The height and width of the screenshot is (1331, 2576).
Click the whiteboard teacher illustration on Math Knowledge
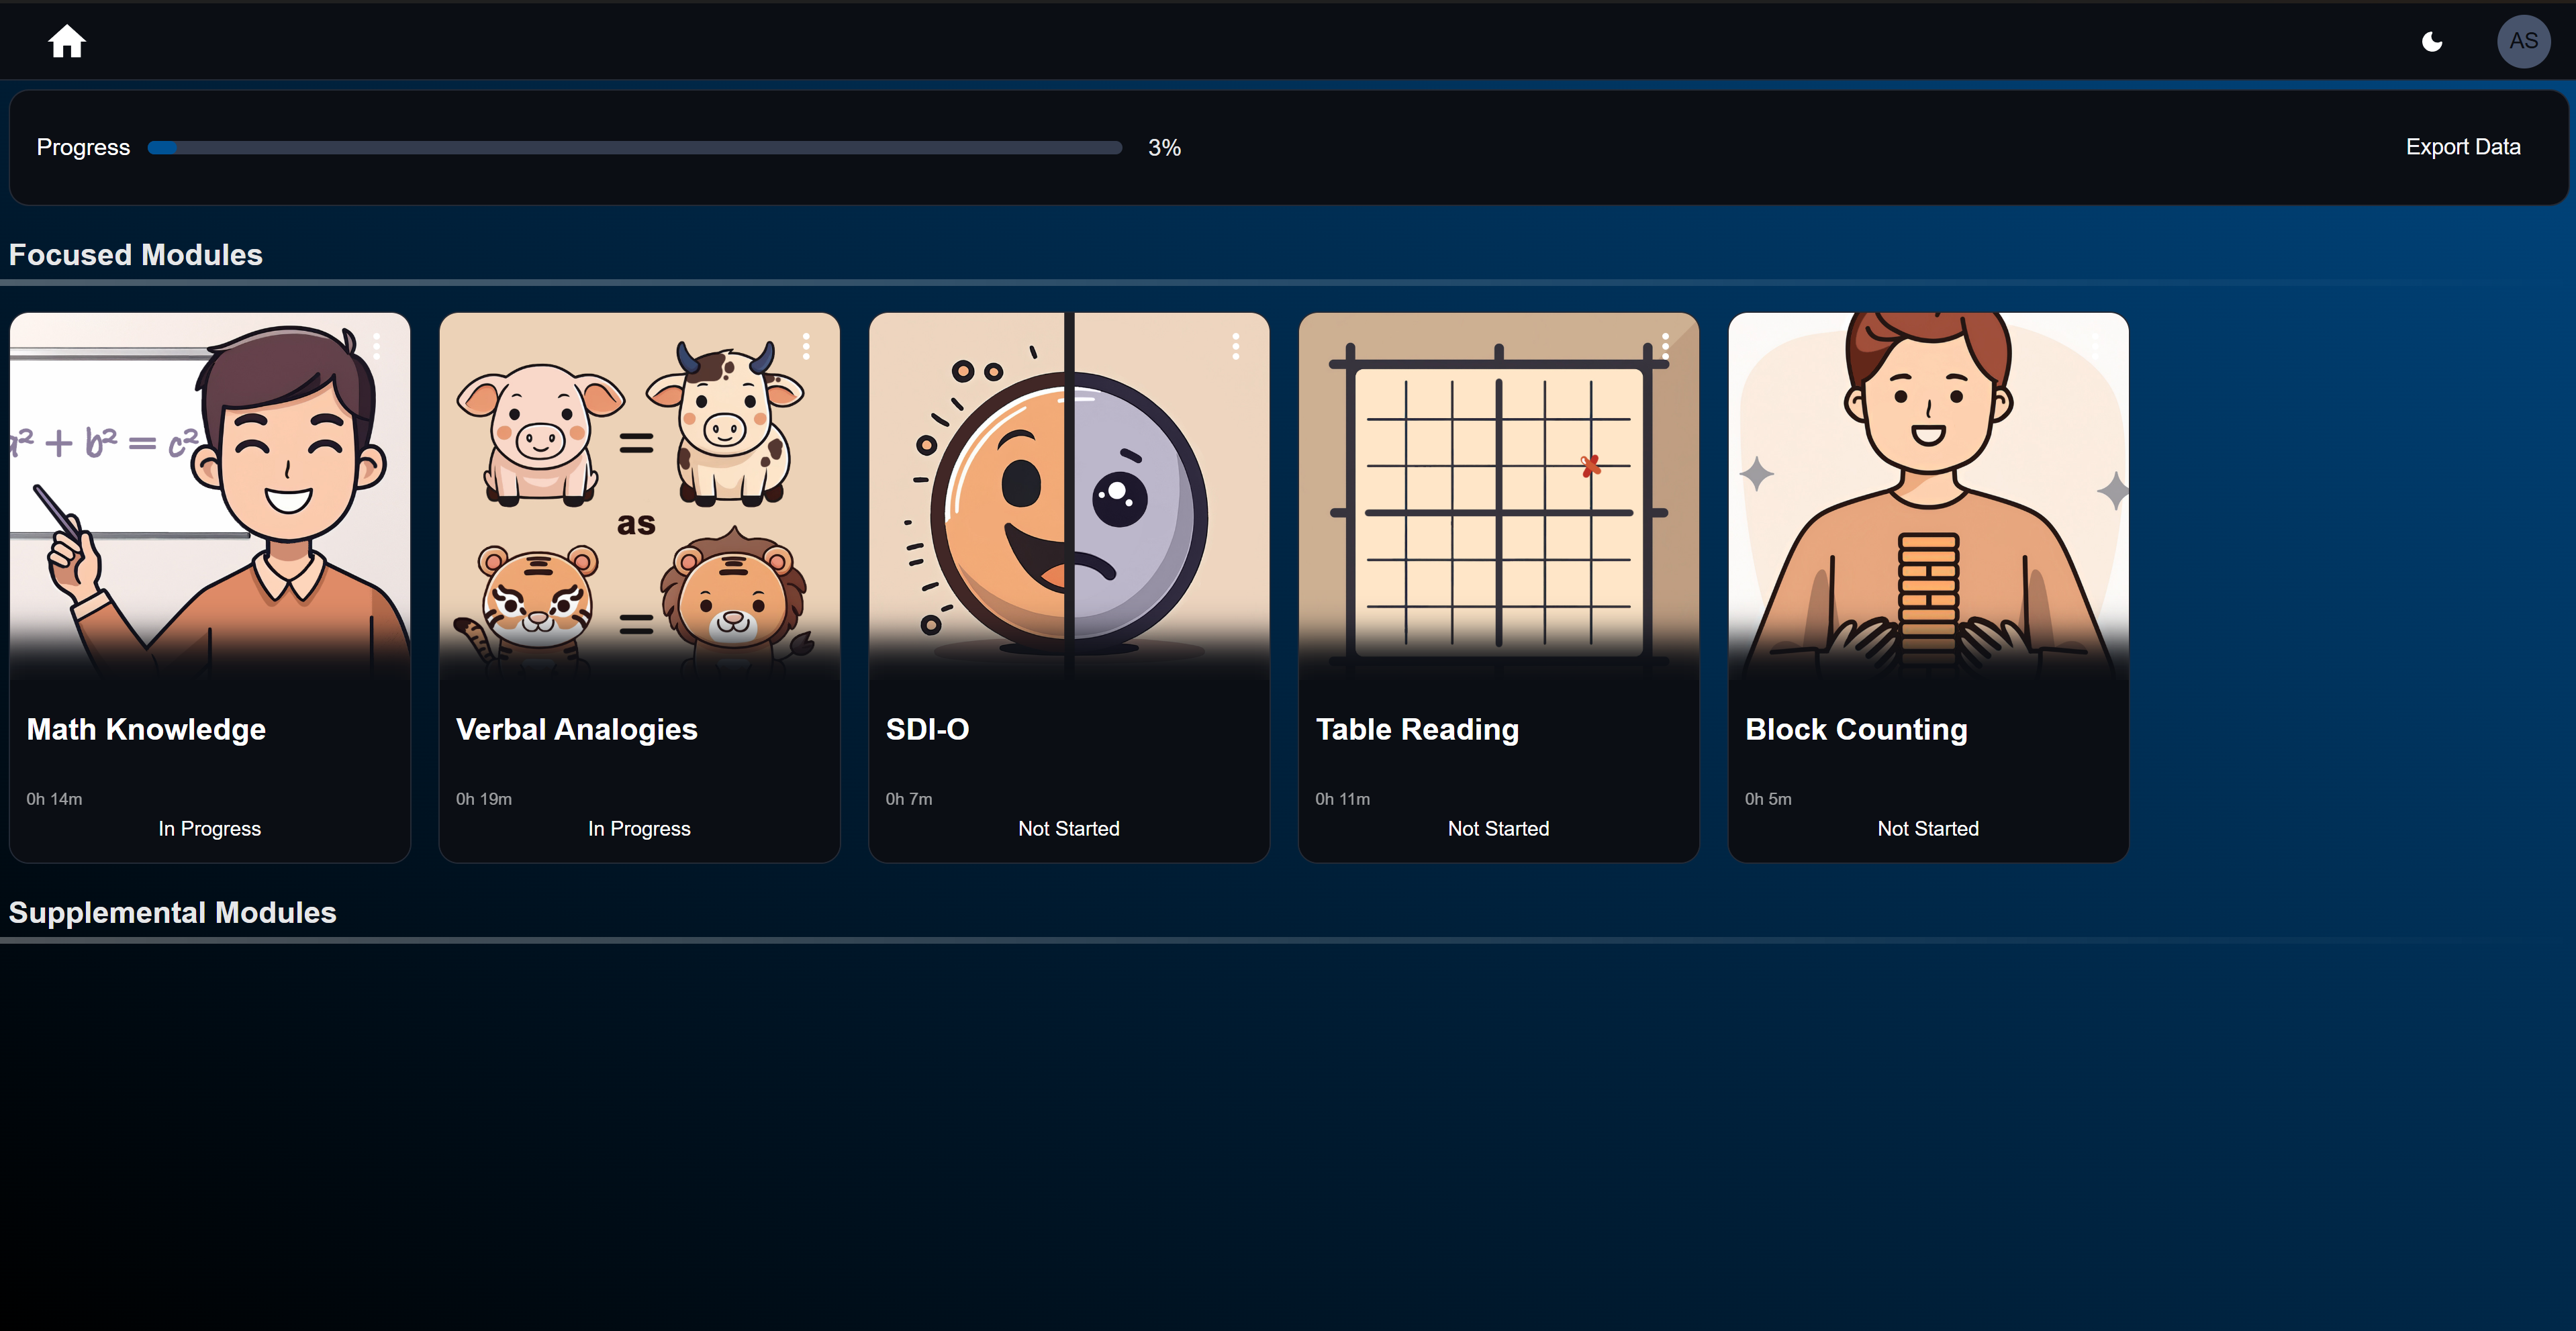pos(209,500)
